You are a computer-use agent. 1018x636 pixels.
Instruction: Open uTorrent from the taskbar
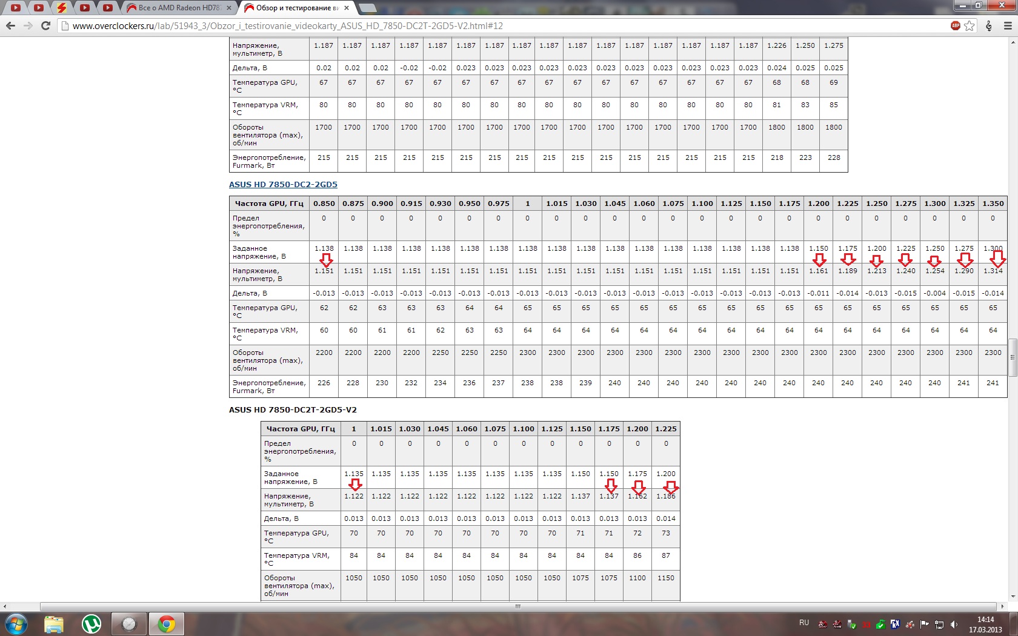pos(91,624)
